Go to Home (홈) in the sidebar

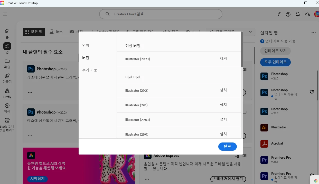pos(7,34)
